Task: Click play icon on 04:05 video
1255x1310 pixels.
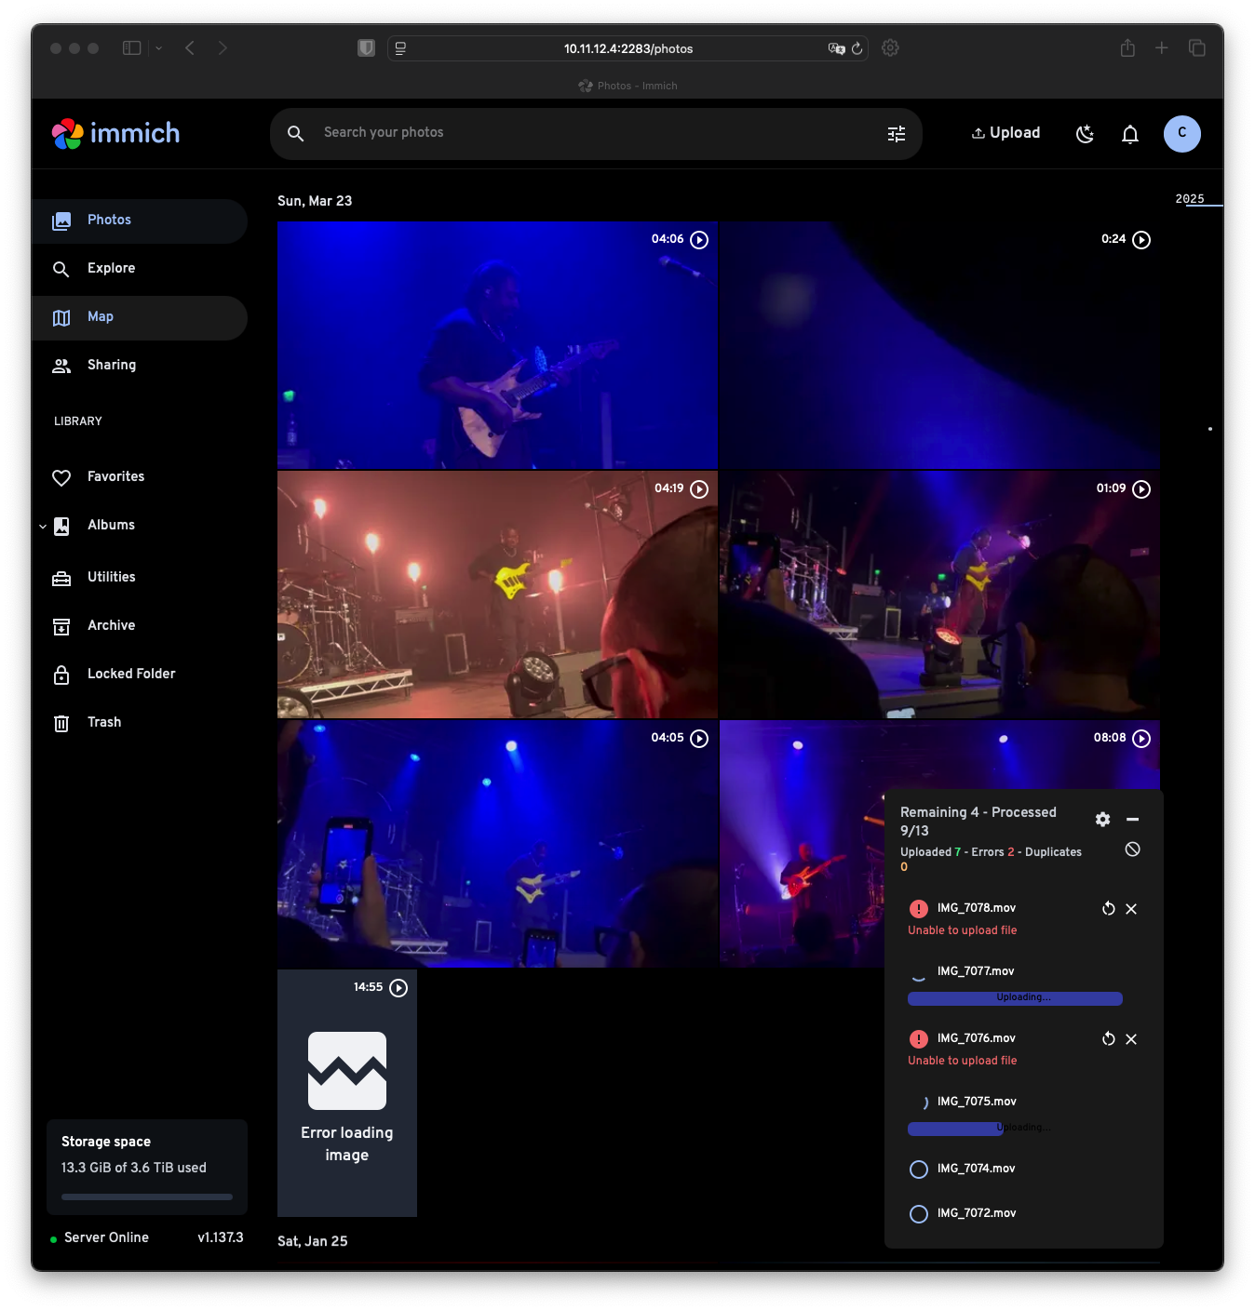Action: pos(699,739)
